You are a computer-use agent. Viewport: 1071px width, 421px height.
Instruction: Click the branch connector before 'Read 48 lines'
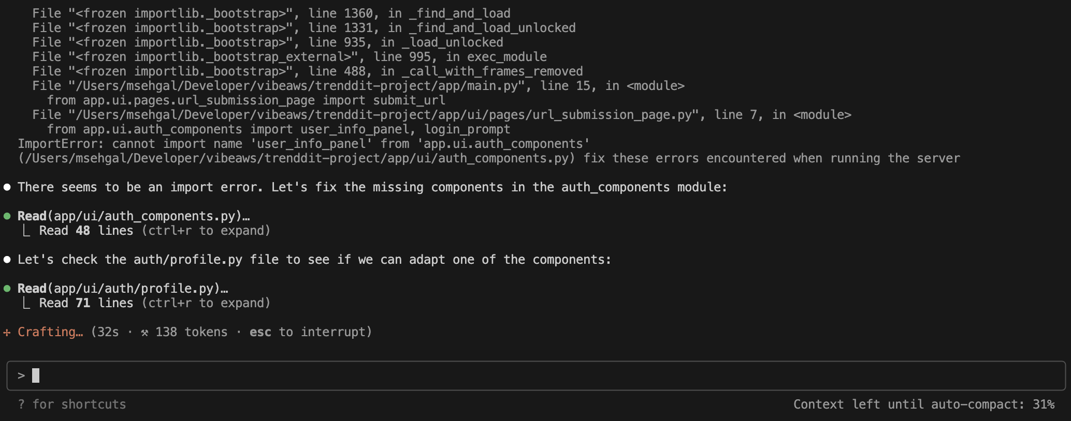click(25, 231)
